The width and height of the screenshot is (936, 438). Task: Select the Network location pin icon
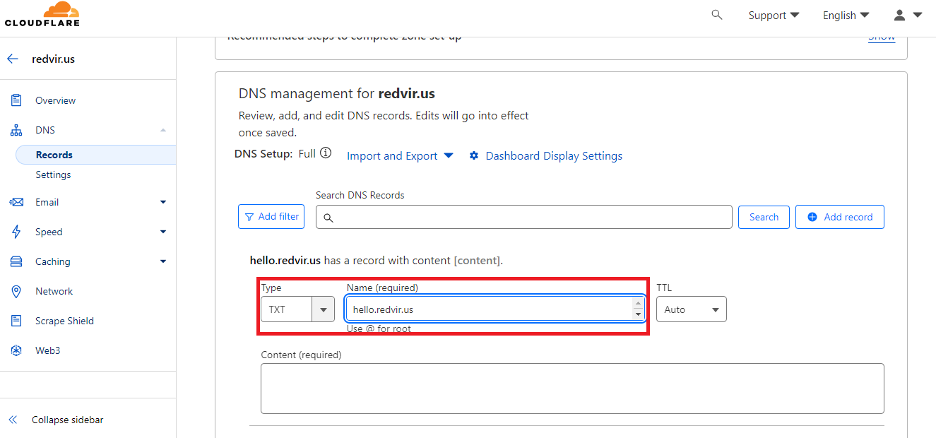coord(16,290)
